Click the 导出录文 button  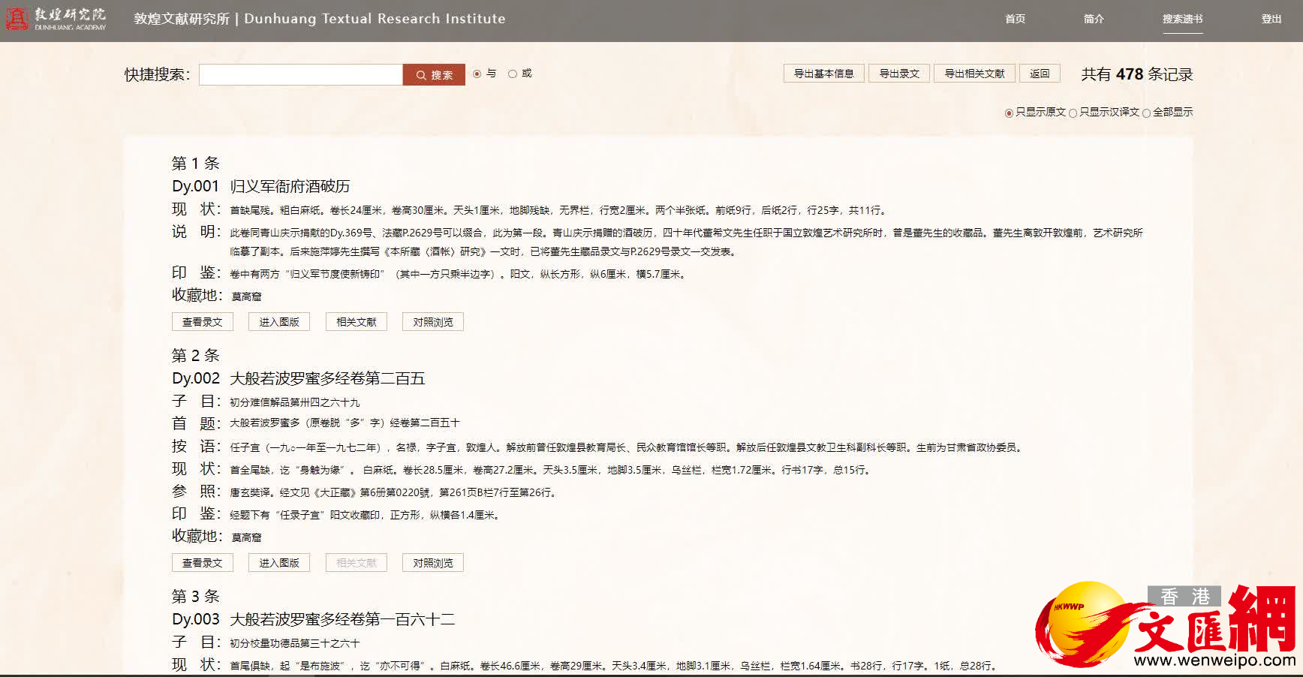(898, 74)
